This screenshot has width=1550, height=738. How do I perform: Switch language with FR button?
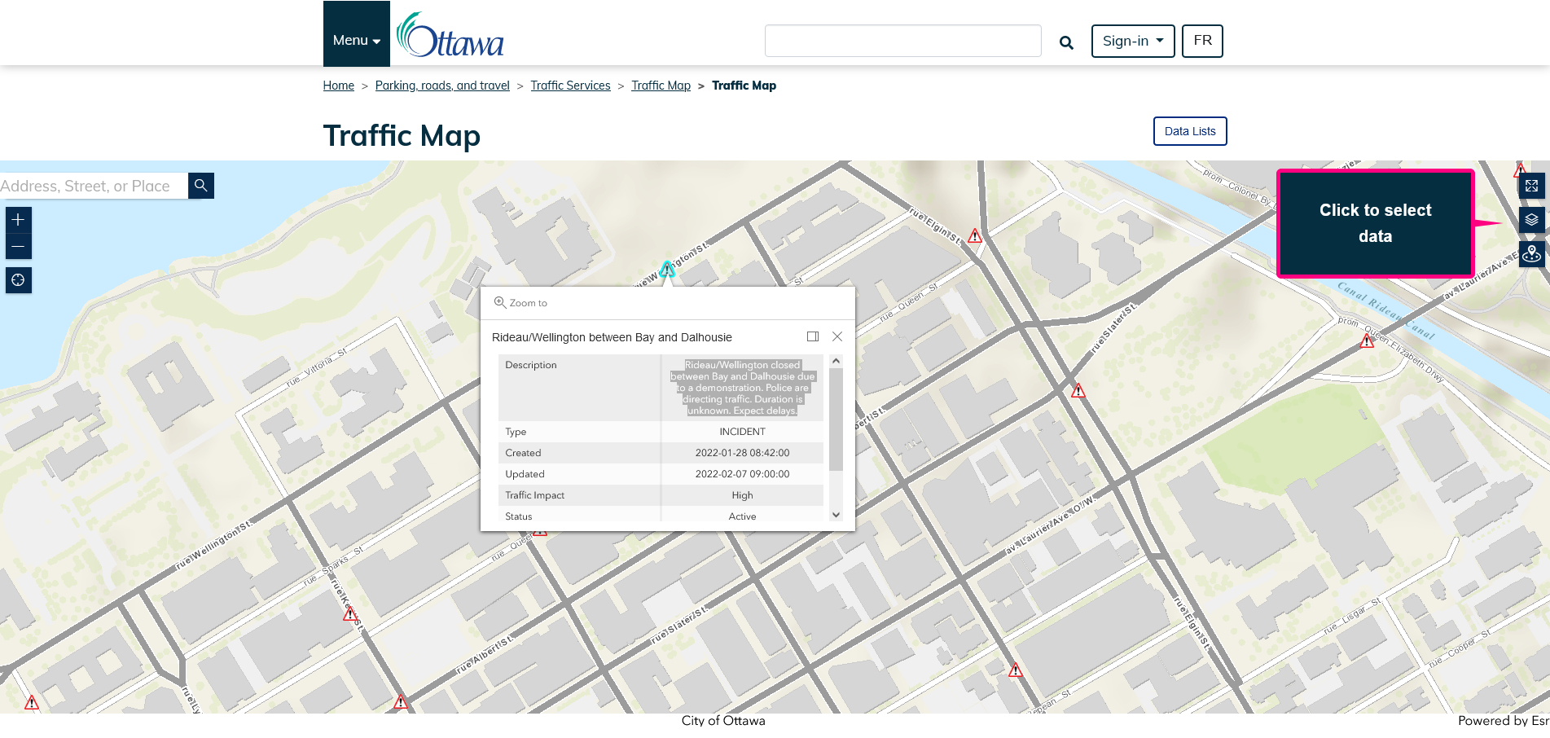tap(1202, 41)
